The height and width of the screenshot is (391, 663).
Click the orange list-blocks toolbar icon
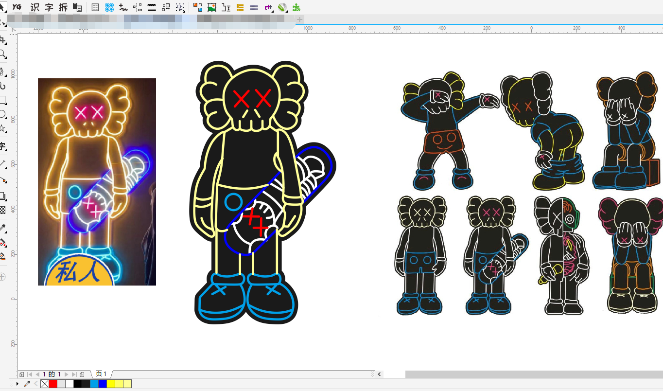click(x=240, y=7)
